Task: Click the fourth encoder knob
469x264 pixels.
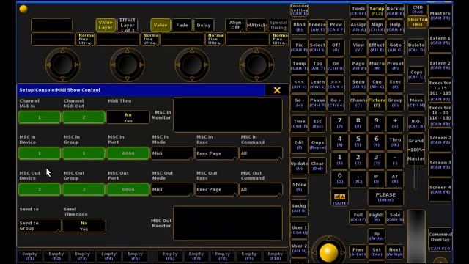Action: tap(256, 65)
